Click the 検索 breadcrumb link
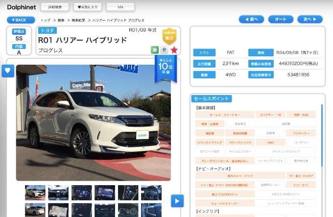This screenshot has height=217, width=333. (x=61, y=20)
